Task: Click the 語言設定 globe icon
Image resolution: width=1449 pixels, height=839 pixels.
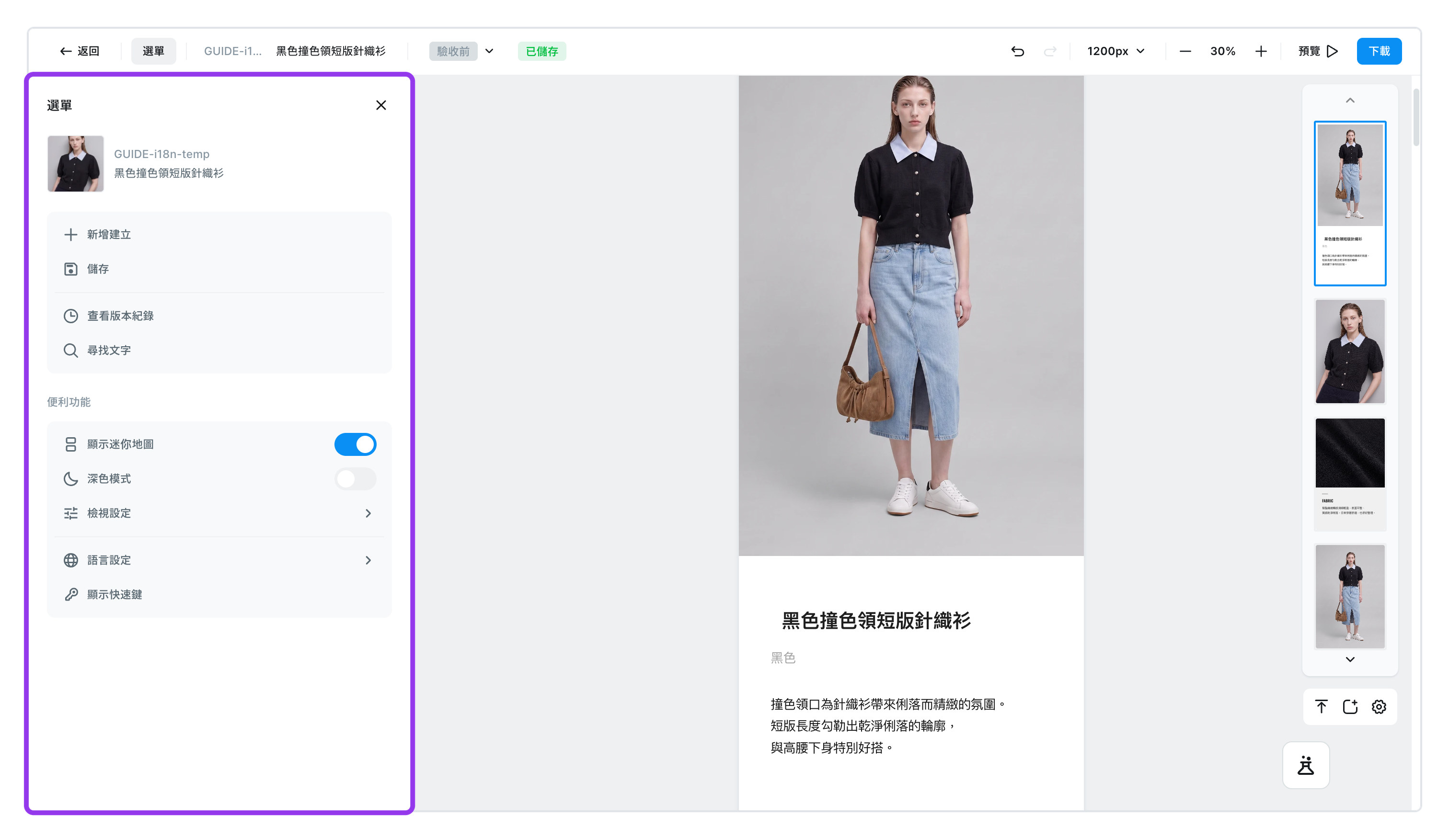Action: 71,560
